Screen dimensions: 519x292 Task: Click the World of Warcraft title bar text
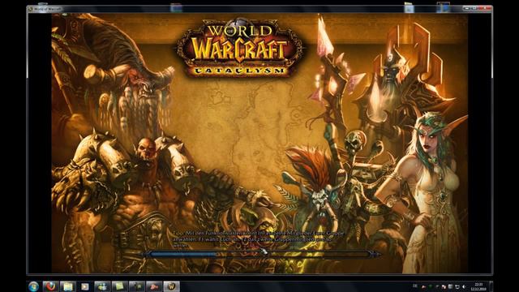coord(48,9)
